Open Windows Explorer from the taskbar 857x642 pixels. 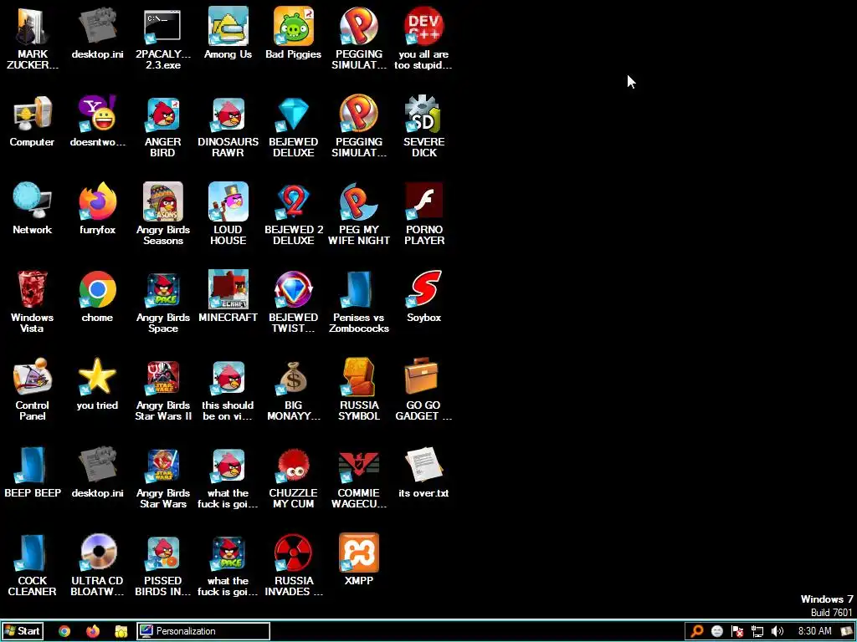click(121, 631)
